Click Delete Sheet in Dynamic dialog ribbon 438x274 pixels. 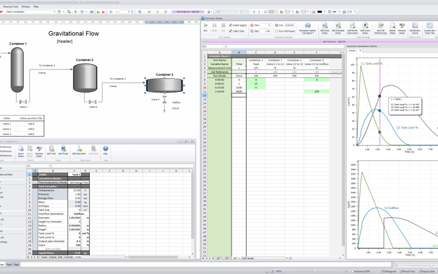(x=392, y=28)
